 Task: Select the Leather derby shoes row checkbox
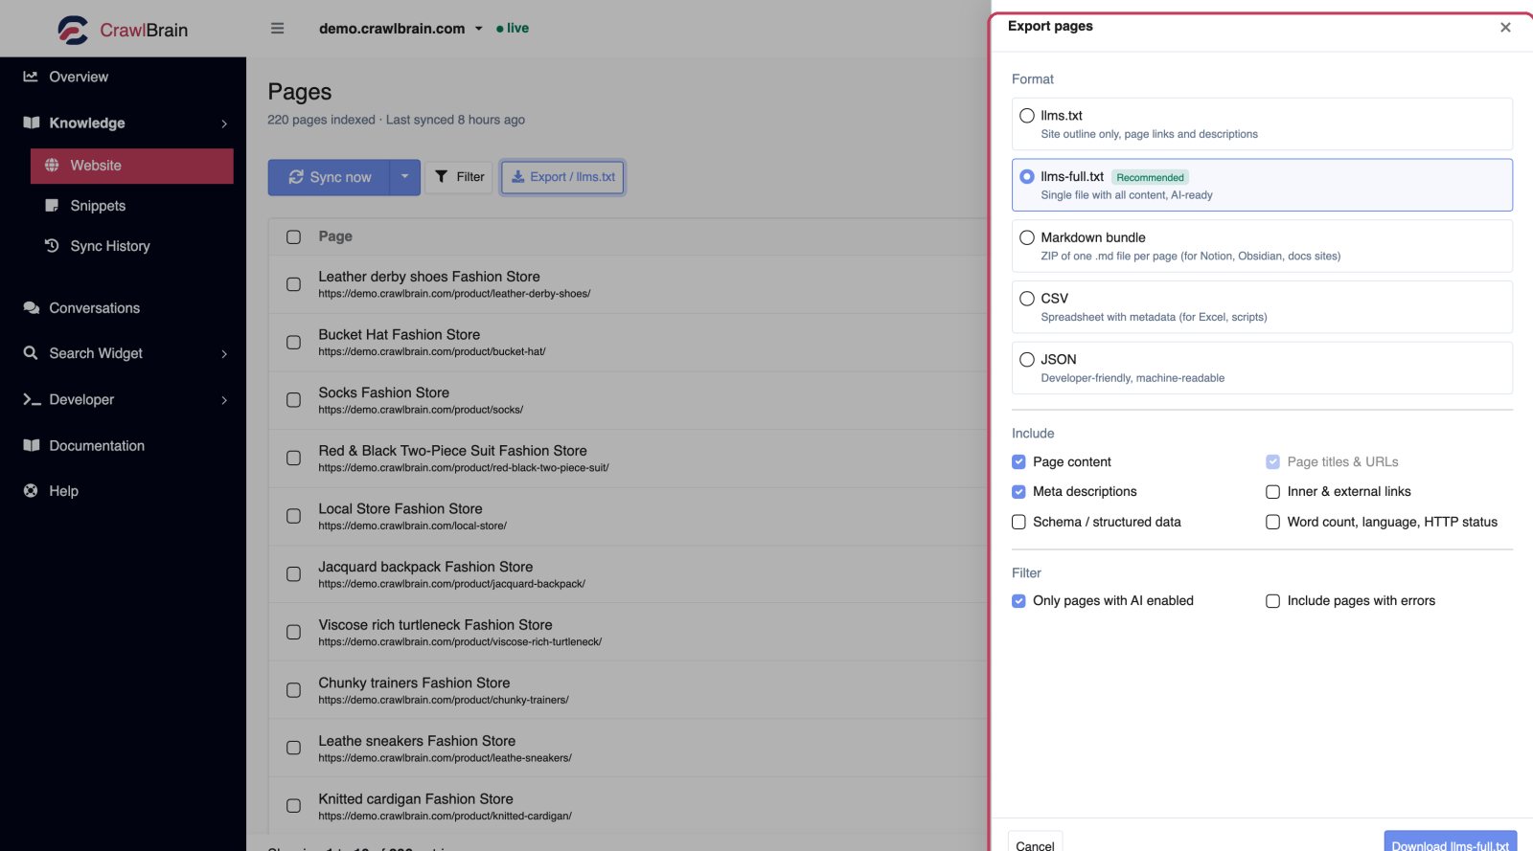click(293, 284)
